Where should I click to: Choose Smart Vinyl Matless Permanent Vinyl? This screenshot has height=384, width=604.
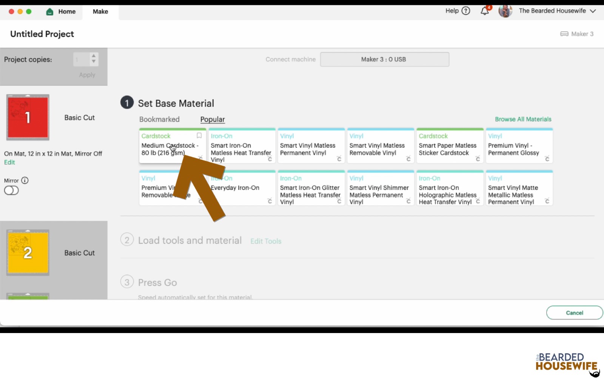(x=311, y=146)
